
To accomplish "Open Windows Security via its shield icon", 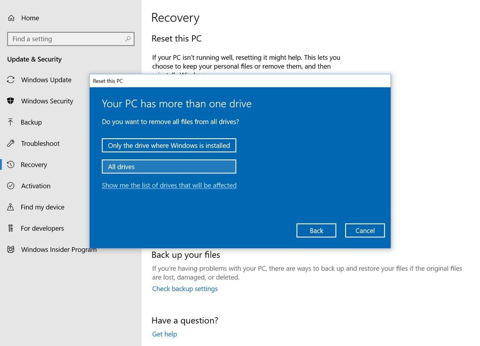I will [x=11, y=101].
